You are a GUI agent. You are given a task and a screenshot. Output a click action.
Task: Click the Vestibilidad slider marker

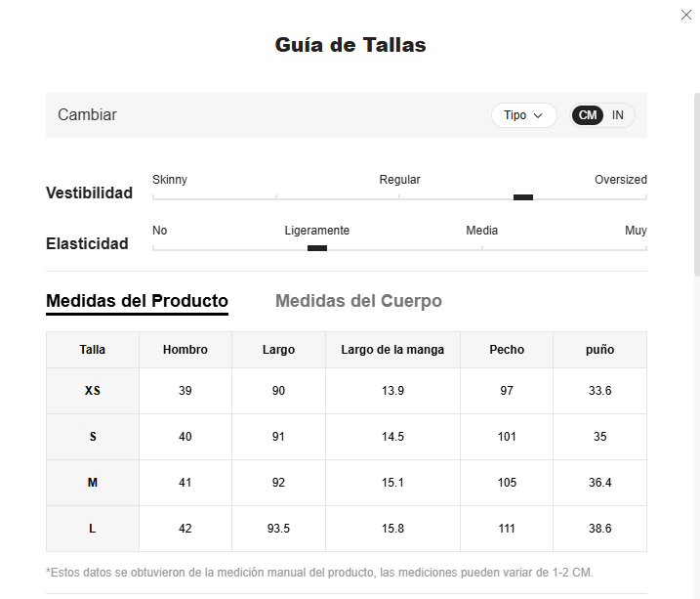point(522,197)
